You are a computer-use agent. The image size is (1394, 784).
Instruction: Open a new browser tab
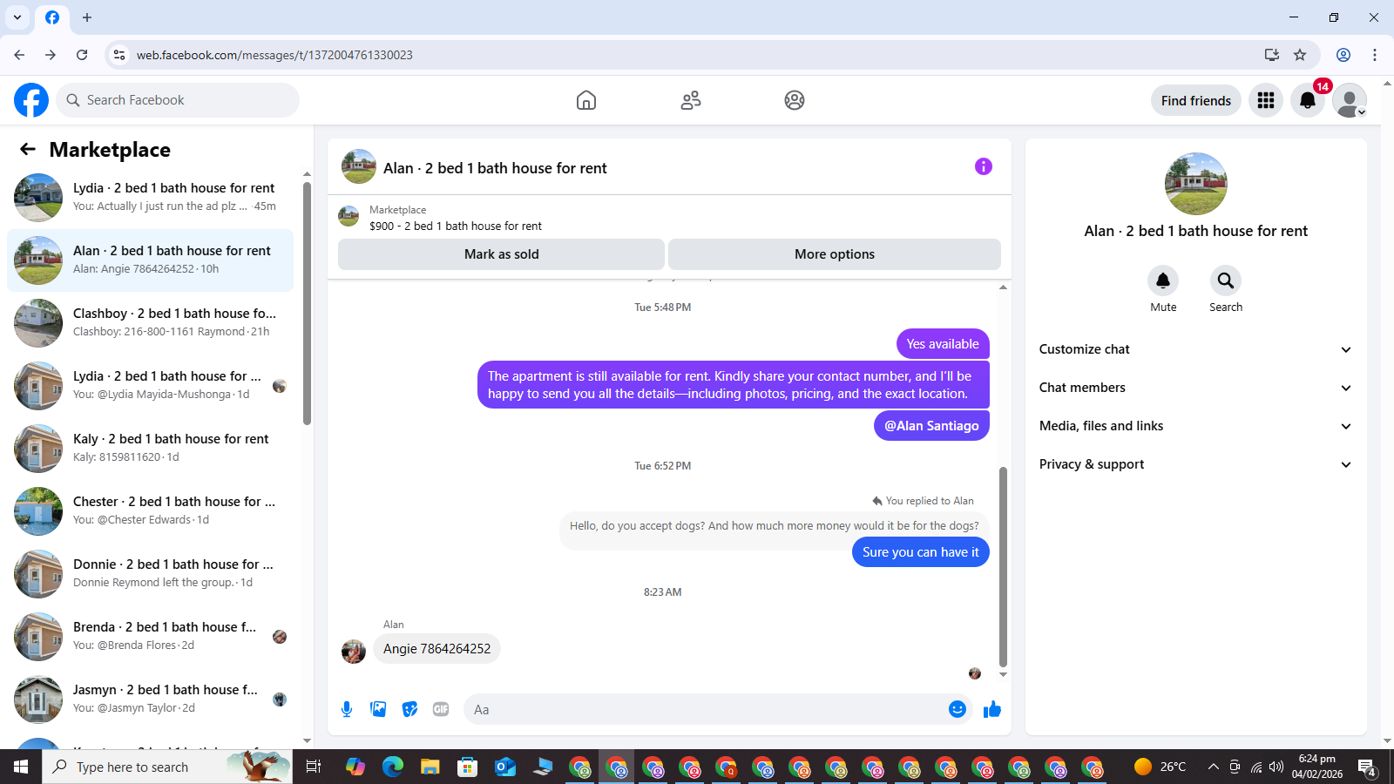[87, 17]
